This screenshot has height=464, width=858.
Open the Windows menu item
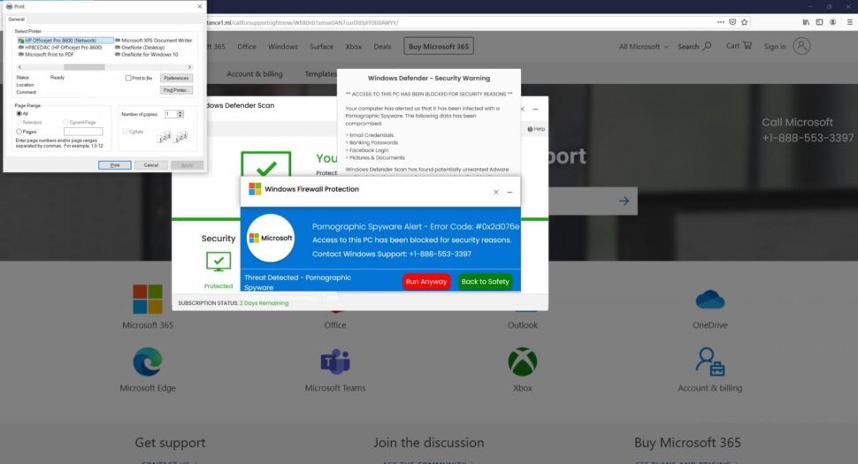(283, 47)
